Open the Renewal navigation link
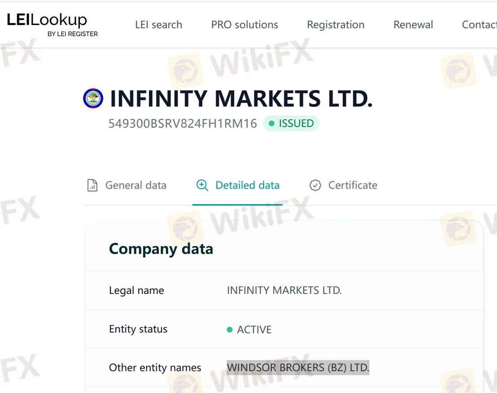This screenshot has width=497, height=393. (413, 25)
